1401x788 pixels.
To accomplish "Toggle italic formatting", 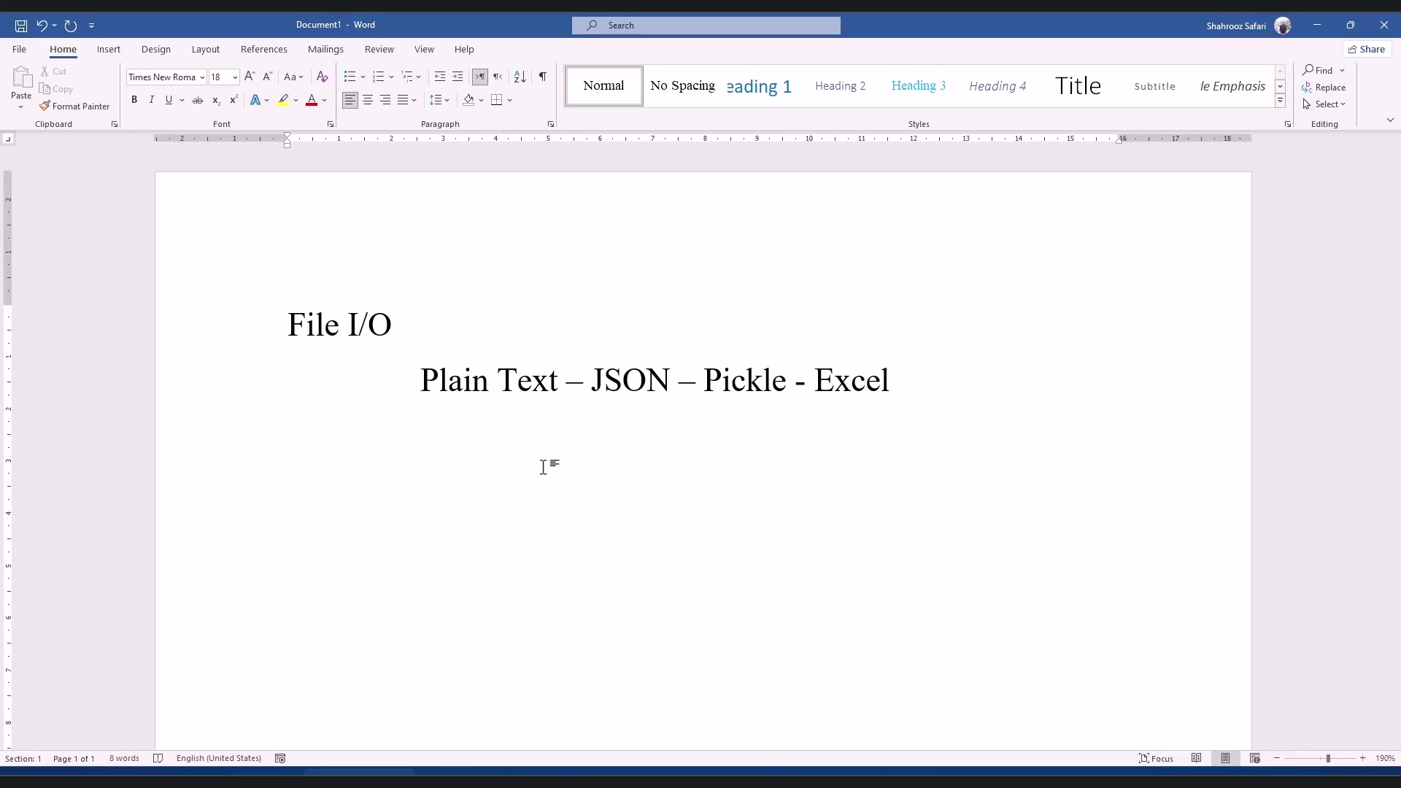I will (152, 100).
